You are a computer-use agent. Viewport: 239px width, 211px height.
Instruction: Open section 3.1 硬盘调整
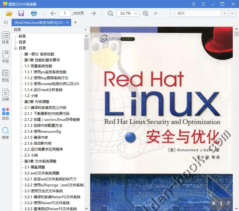click(x=35, y=167)
